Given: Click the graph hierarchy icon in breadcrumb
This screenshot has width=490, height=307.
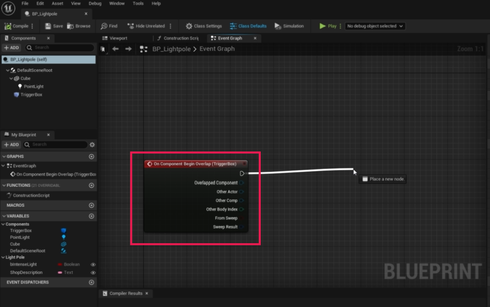Looking at the screenshot, I should coord(143,49).
